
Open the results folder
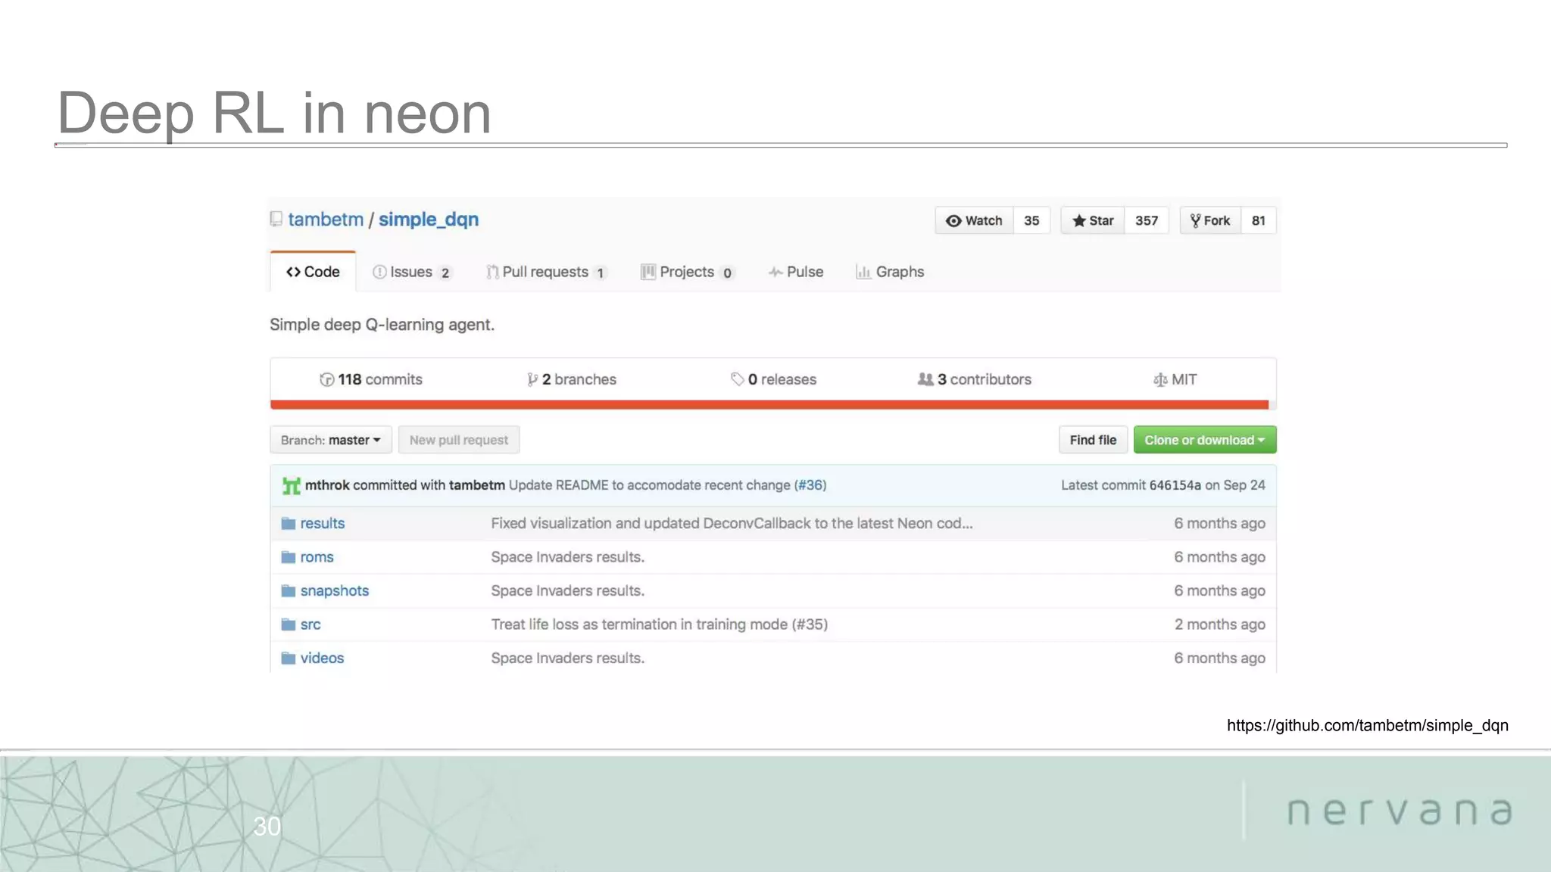coord(323,523)
